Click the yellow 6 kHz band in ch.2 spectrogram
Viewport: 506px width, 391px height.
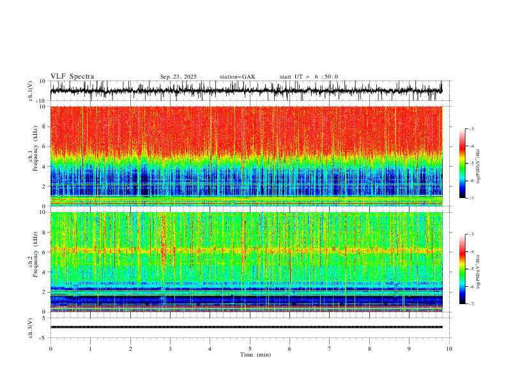[246, 250]
